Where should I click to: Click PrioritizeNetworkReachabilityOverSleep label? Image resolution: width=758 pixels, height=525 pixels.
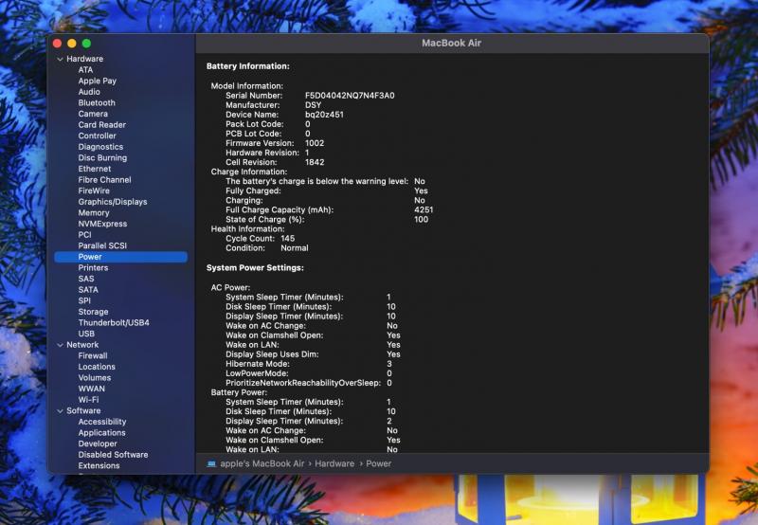pyautogui.click(x=303, y=383)
